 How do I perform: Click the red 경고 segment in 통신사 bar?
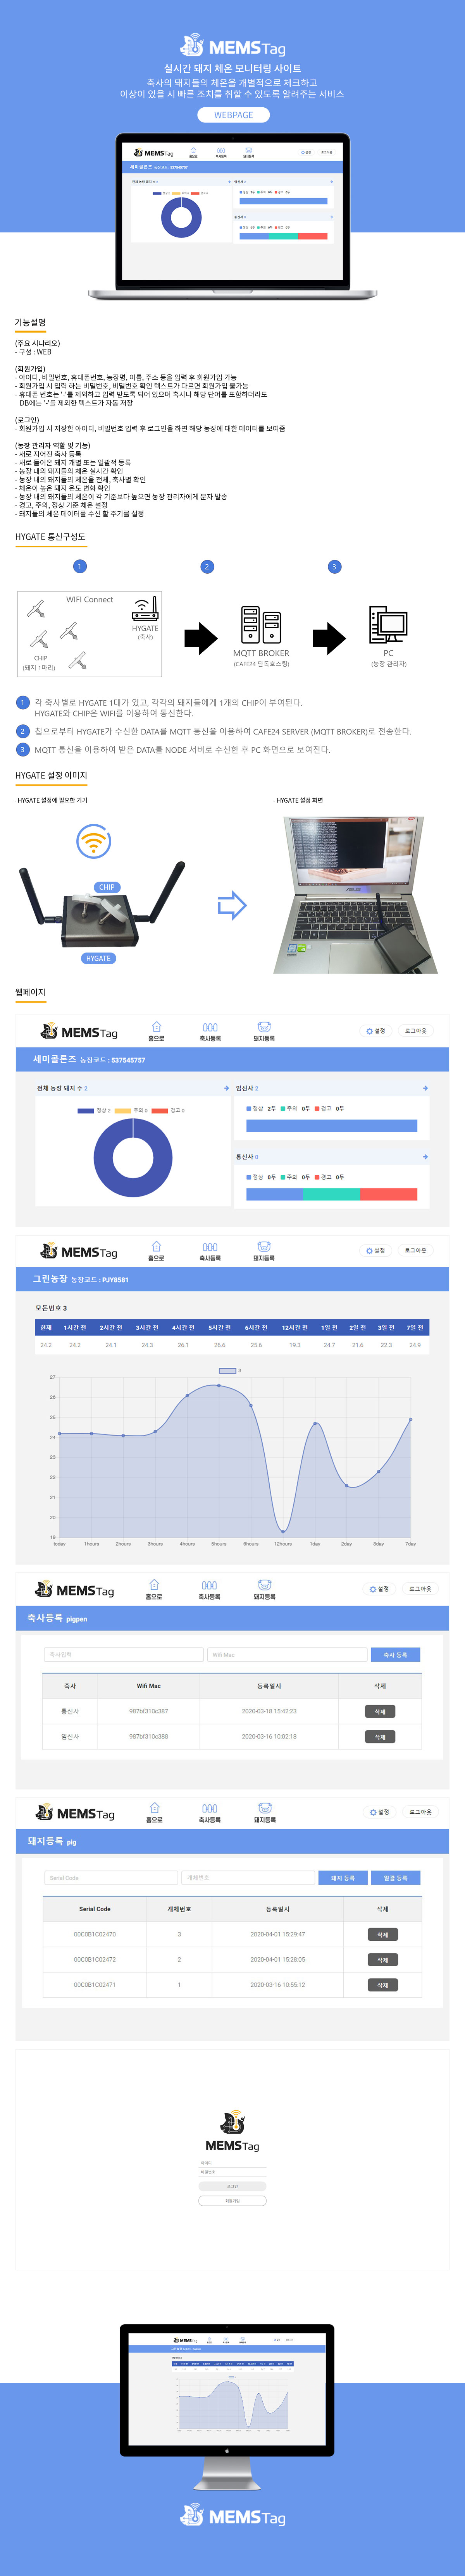(388, 1194)
